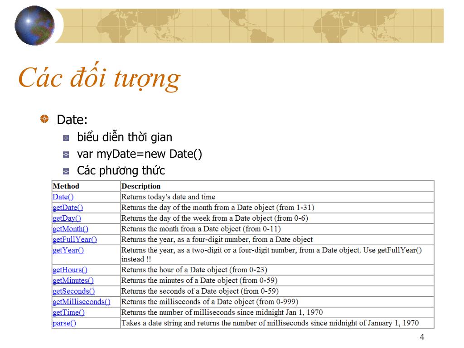Open the getDate() method link
Viewport: 464px width, 348px height.
click(68, 208)
